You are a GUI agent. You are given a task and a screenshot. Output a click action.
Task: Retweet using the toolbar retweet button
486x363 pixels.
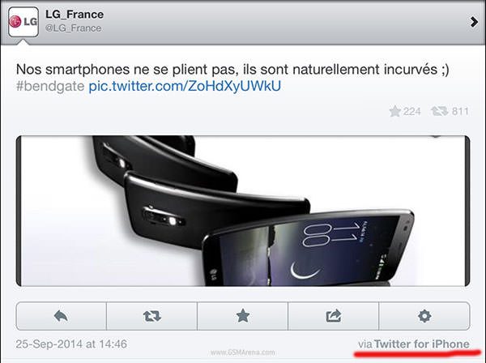click(x=152, y=316)
